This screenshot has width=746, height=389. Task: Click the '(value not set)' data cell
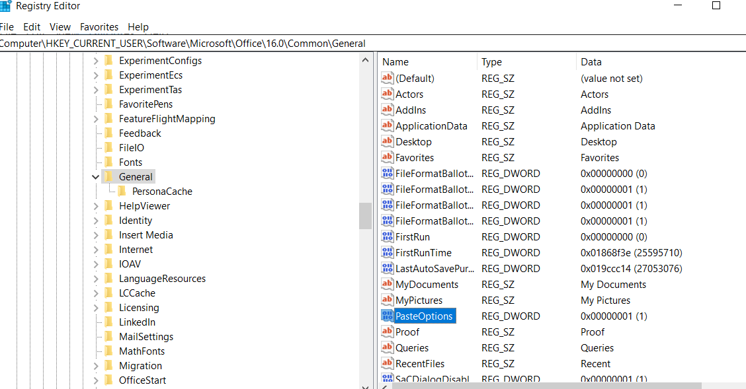click(611, 79)
